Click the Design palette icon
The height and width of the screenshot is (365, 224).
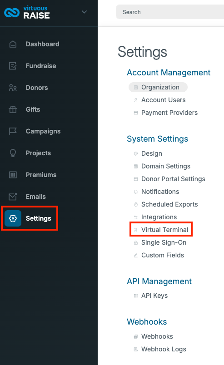click(136, 153)
